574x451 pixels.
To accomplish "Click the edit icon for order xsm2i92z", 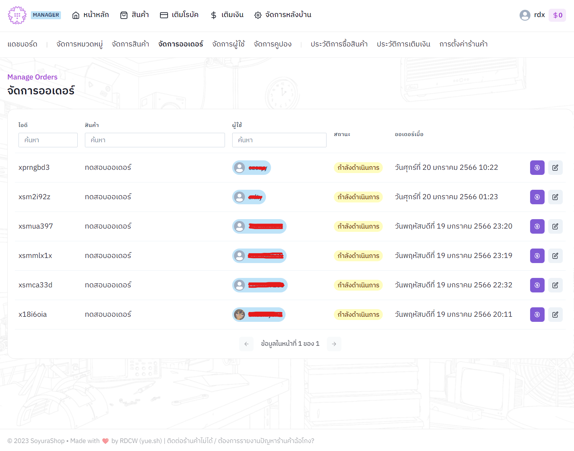I will [555, 197].
